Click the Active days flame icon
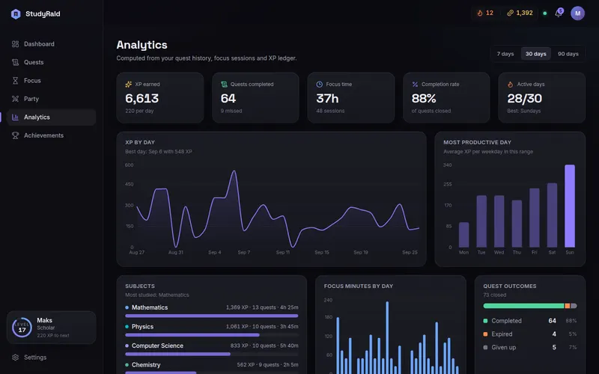 511,85
